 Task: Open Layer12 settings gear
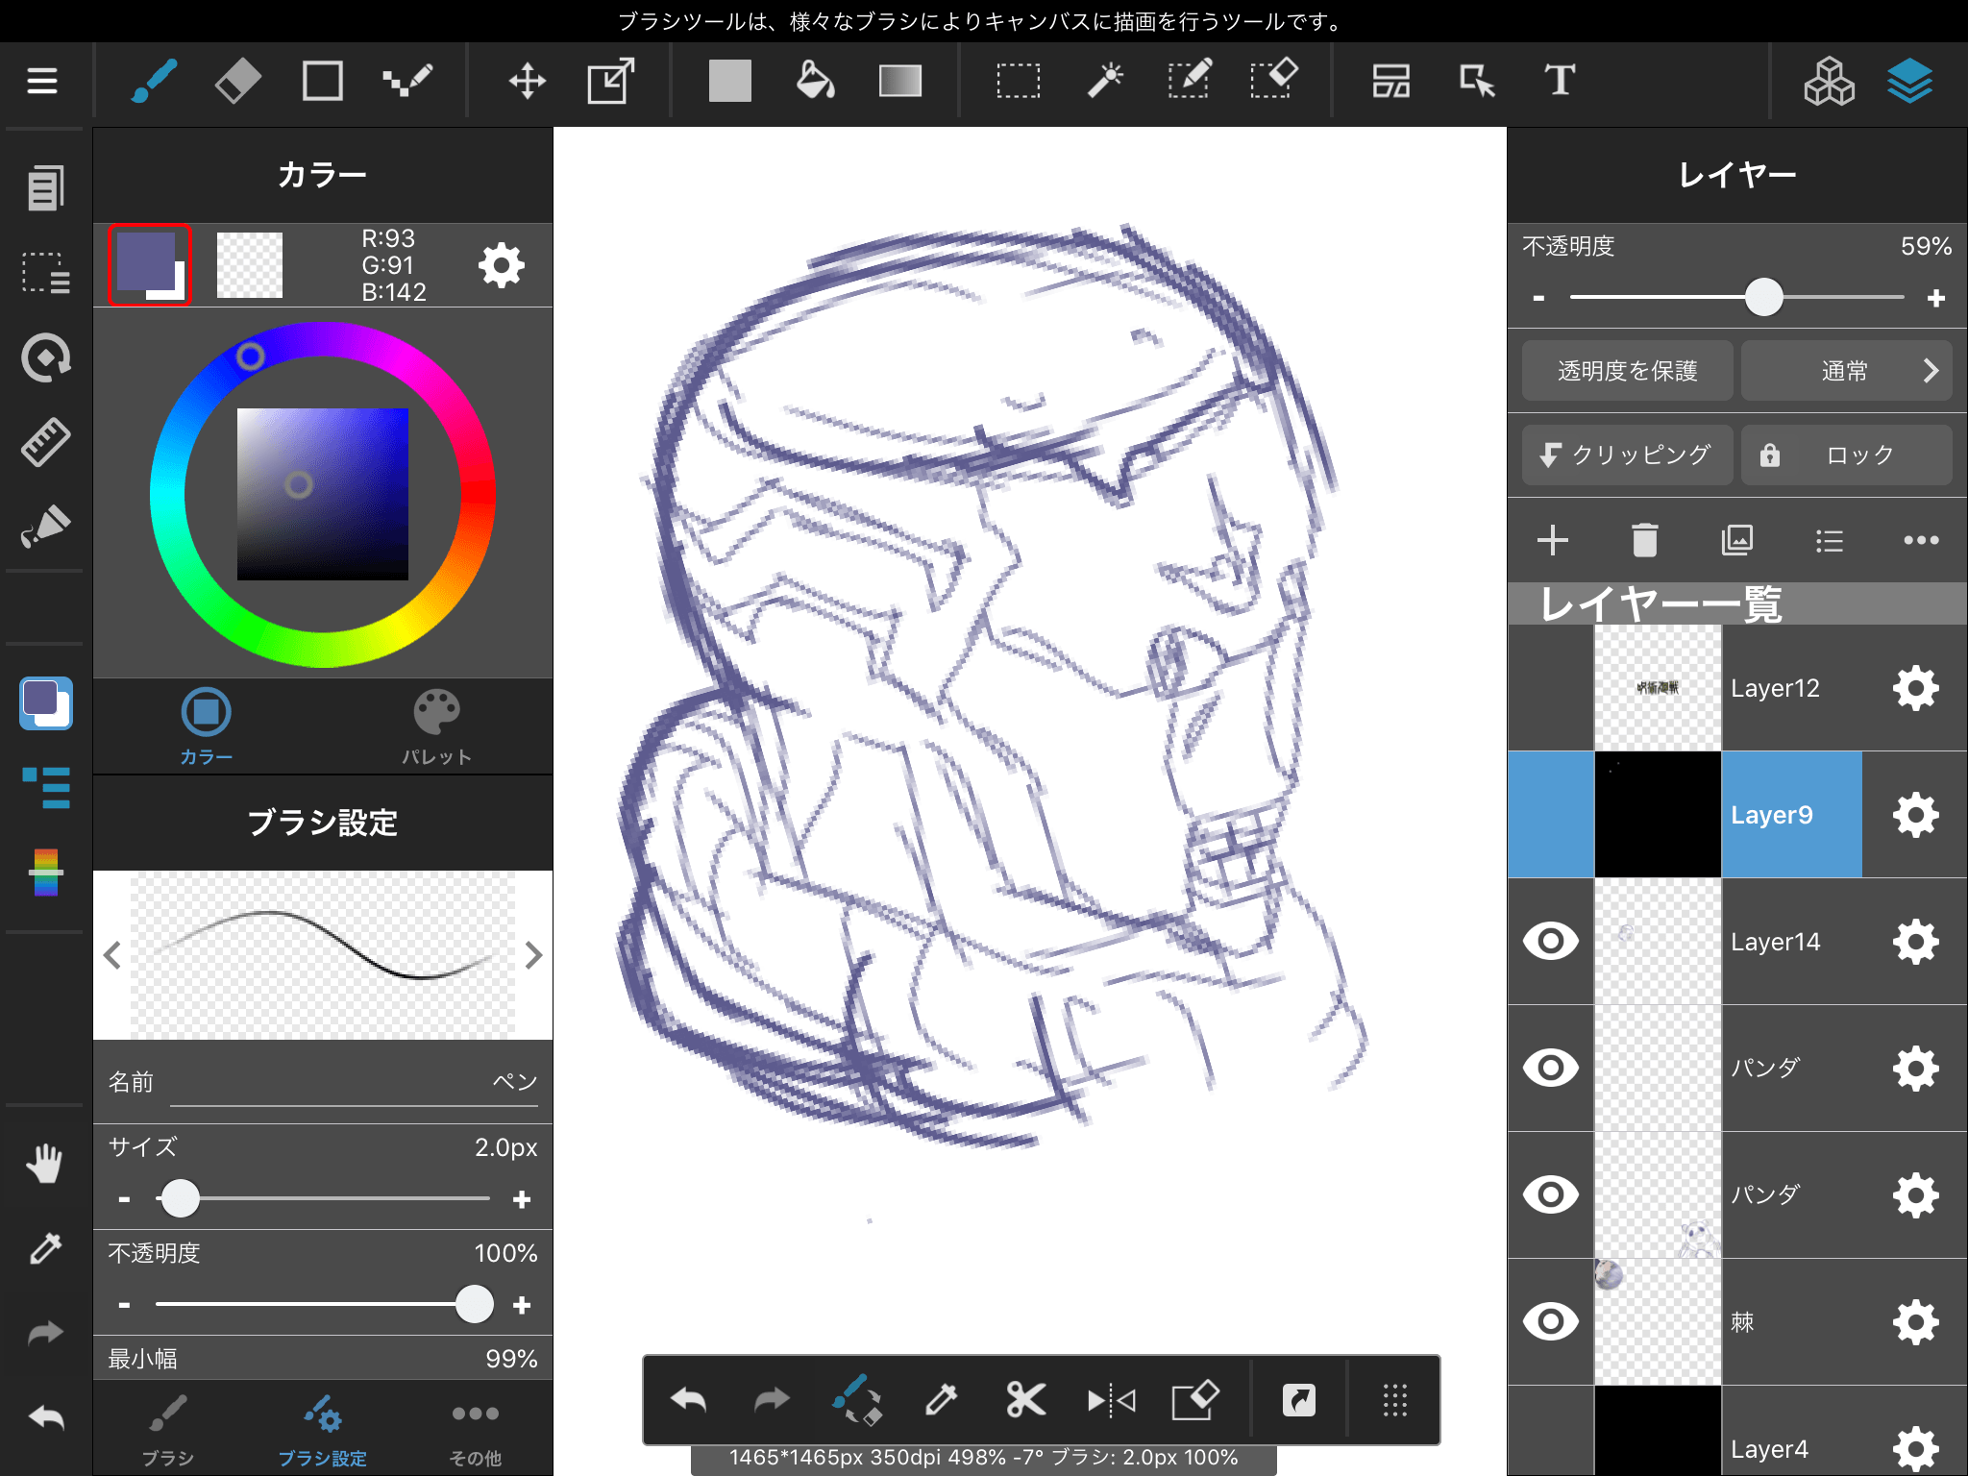(x=1915, y=688)
